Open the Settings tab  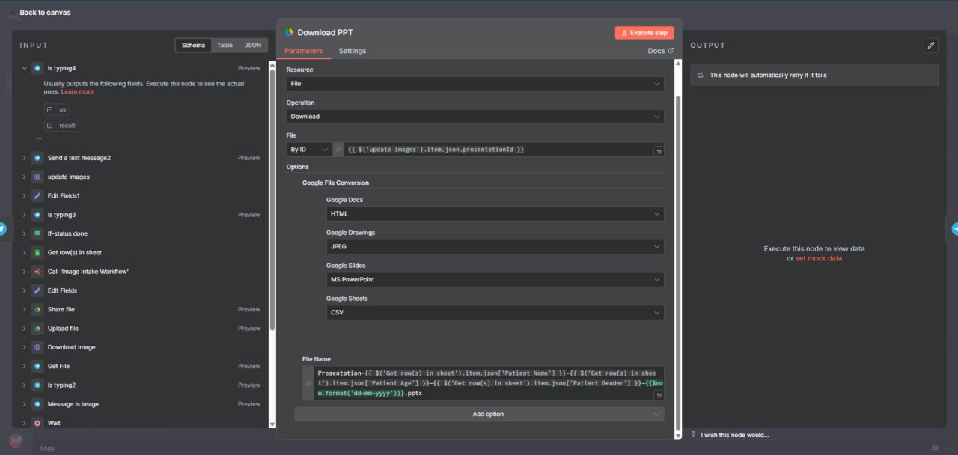click(352, 51)
